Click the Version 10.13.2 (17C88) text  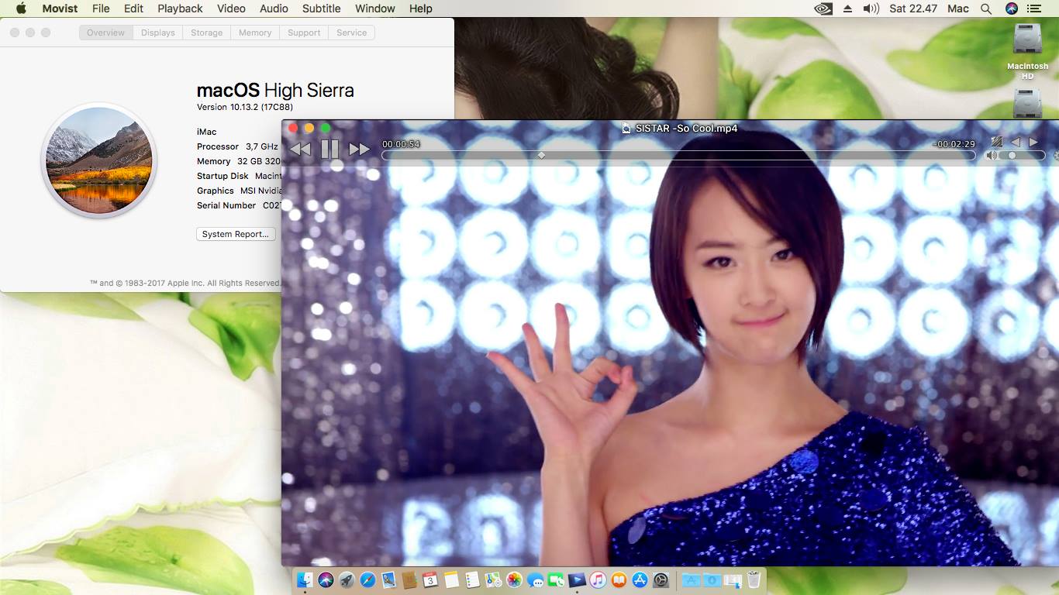pyautogui.click(x=245, y=107)
